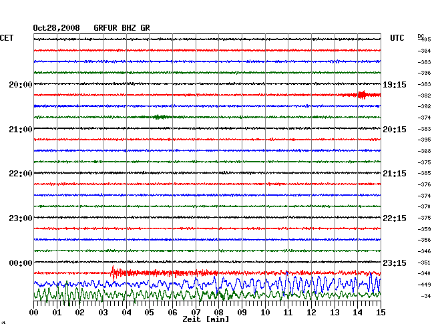Screen dimensions: 434x330
Task: Click the CET time zone label
Action: pyautogui.click(x=7, y=38)
